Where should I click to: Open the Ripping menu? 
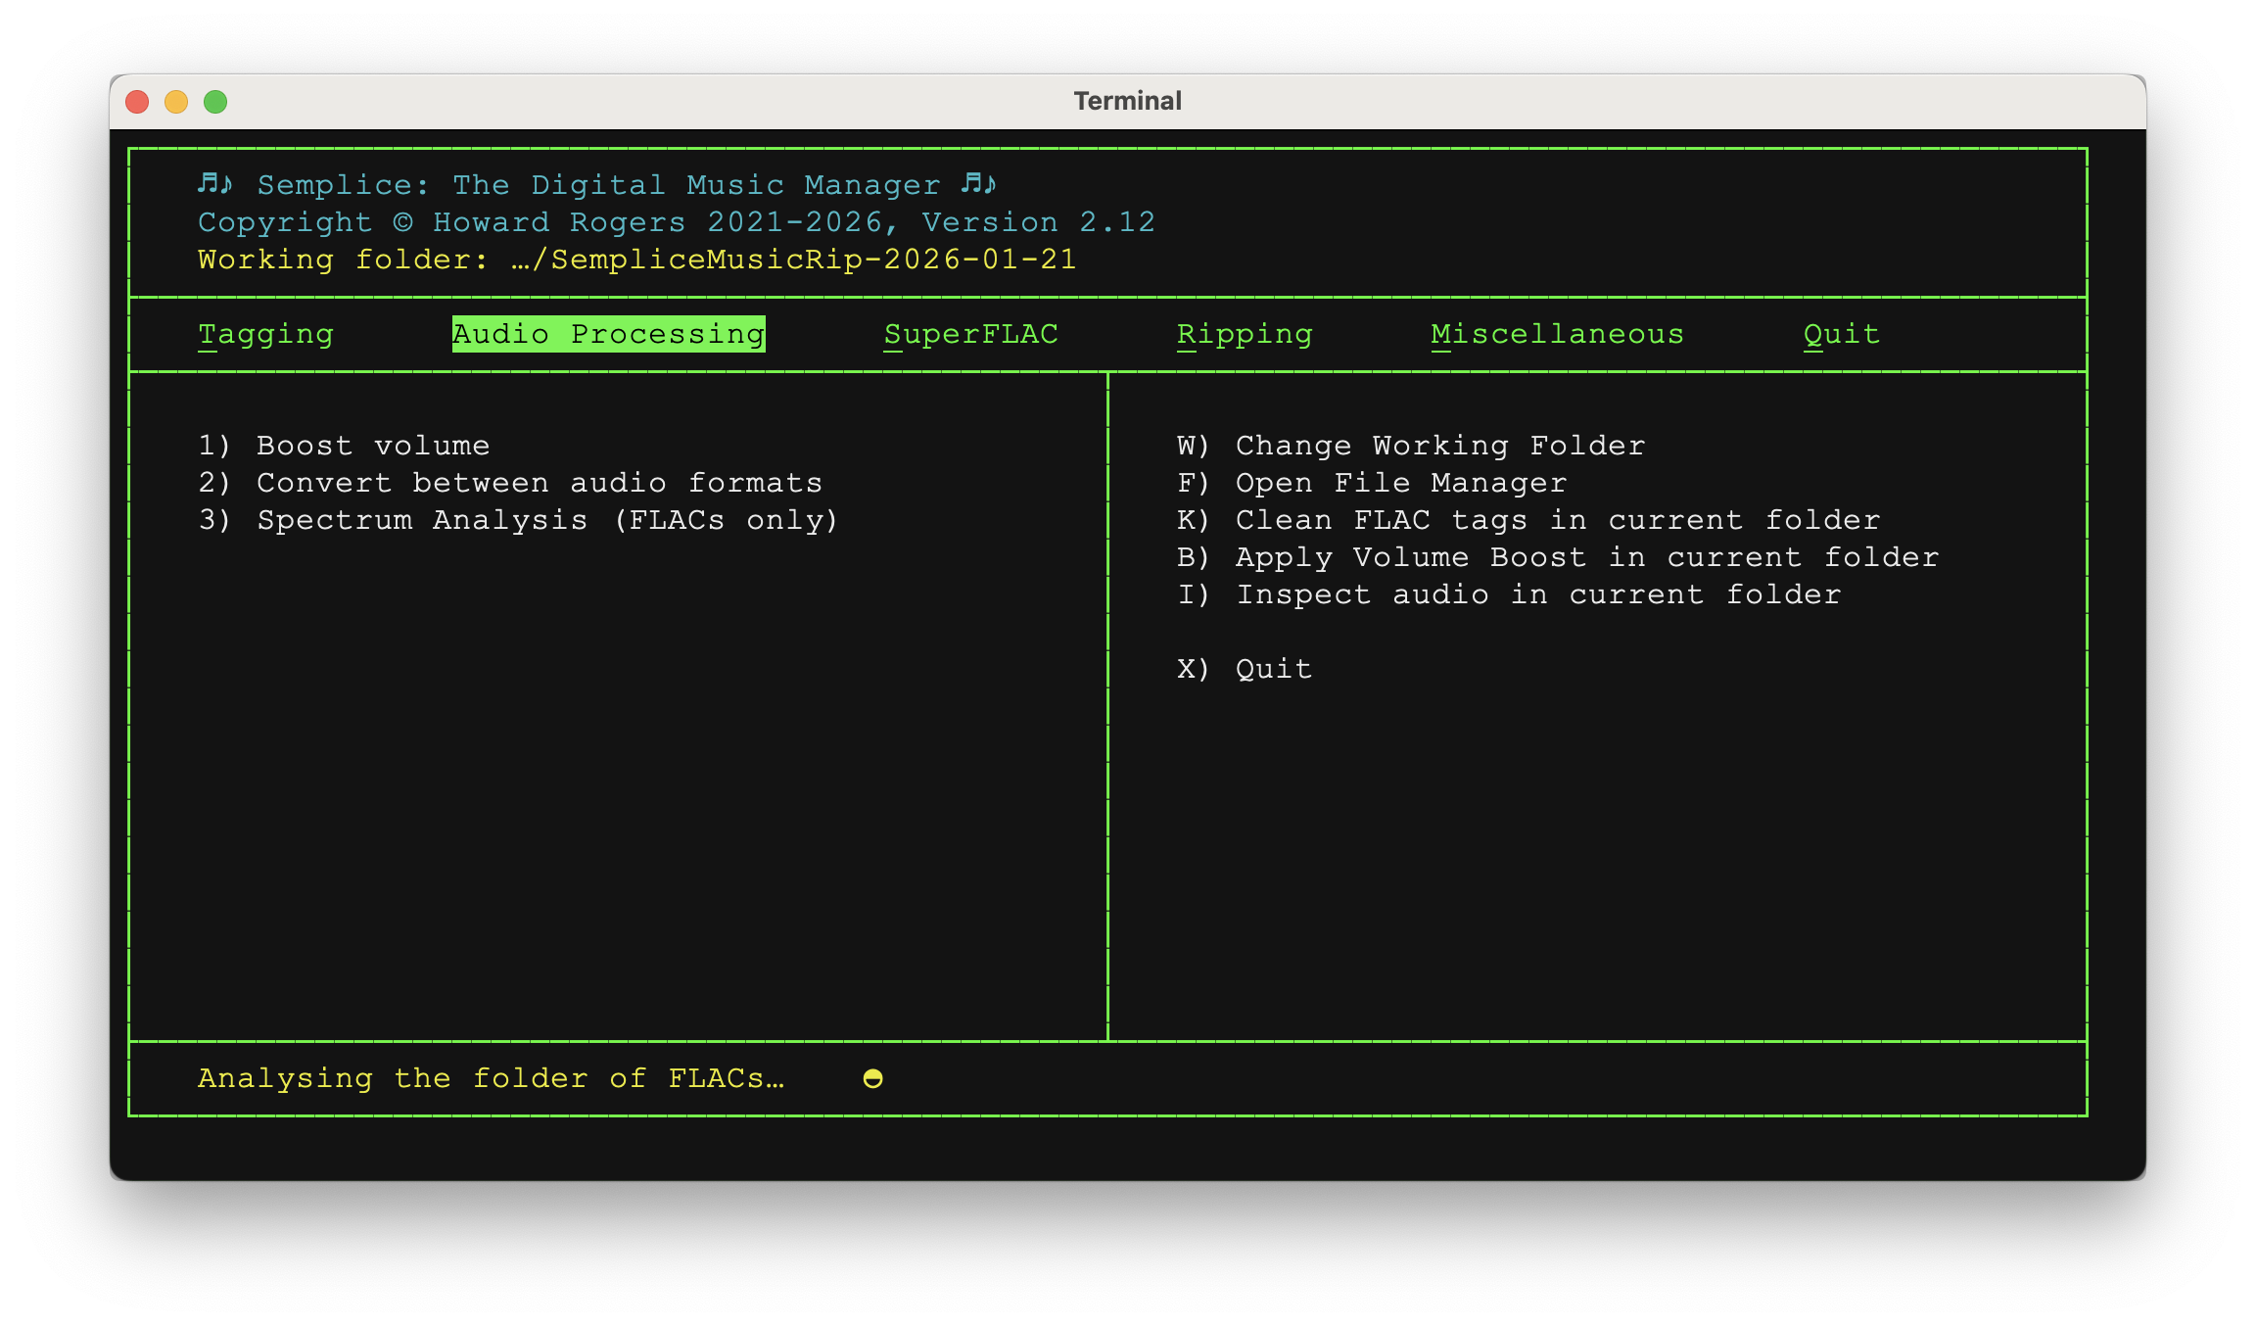[1245, 334]
